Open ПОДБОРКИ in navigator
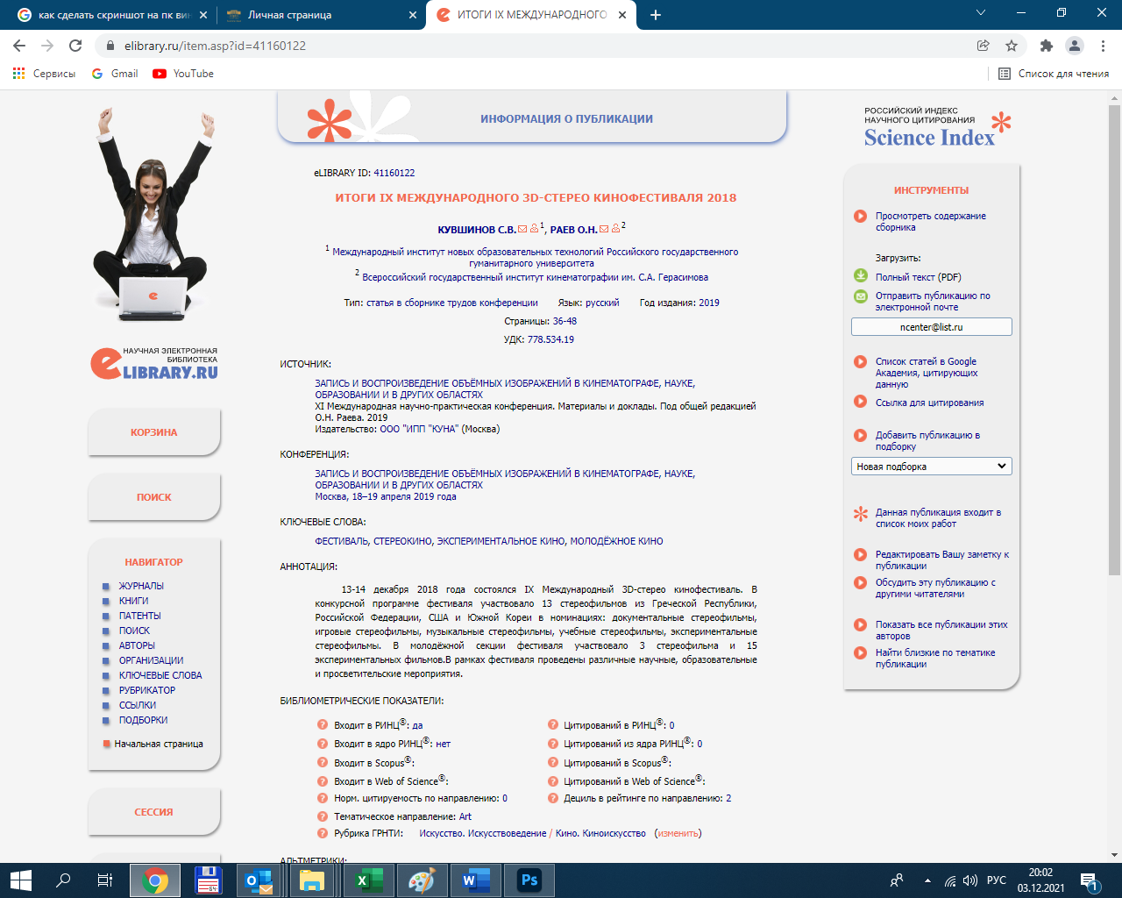This screenshot has width=1122, height=898. point(143,720)
